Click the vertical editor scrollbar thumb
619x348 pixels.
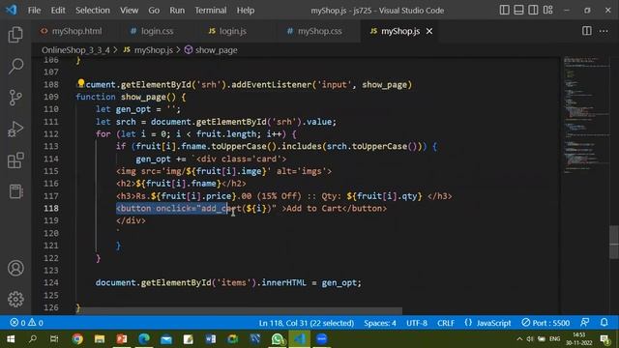[x=614, y=243]
